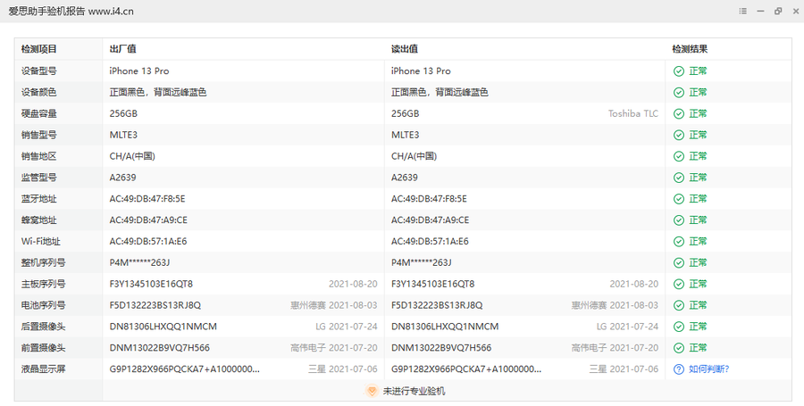The height and width of the screenshot is (406, 804).
Task: Click the 如何判断? link for 液晶显示屏
Action: coord(715,369)
